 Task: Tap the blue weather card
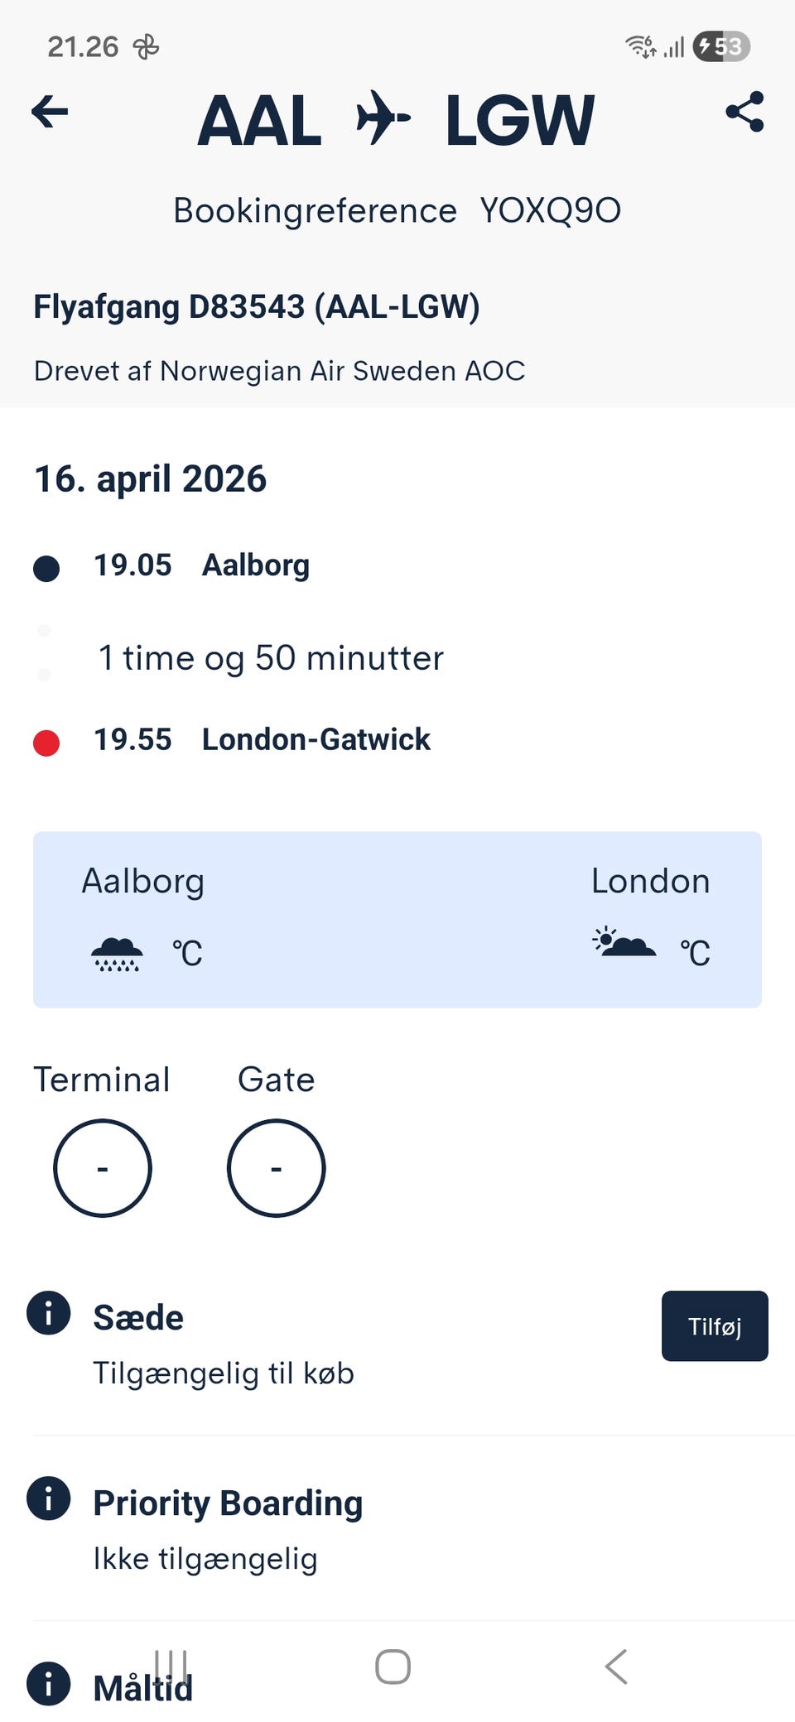point(397,919)
